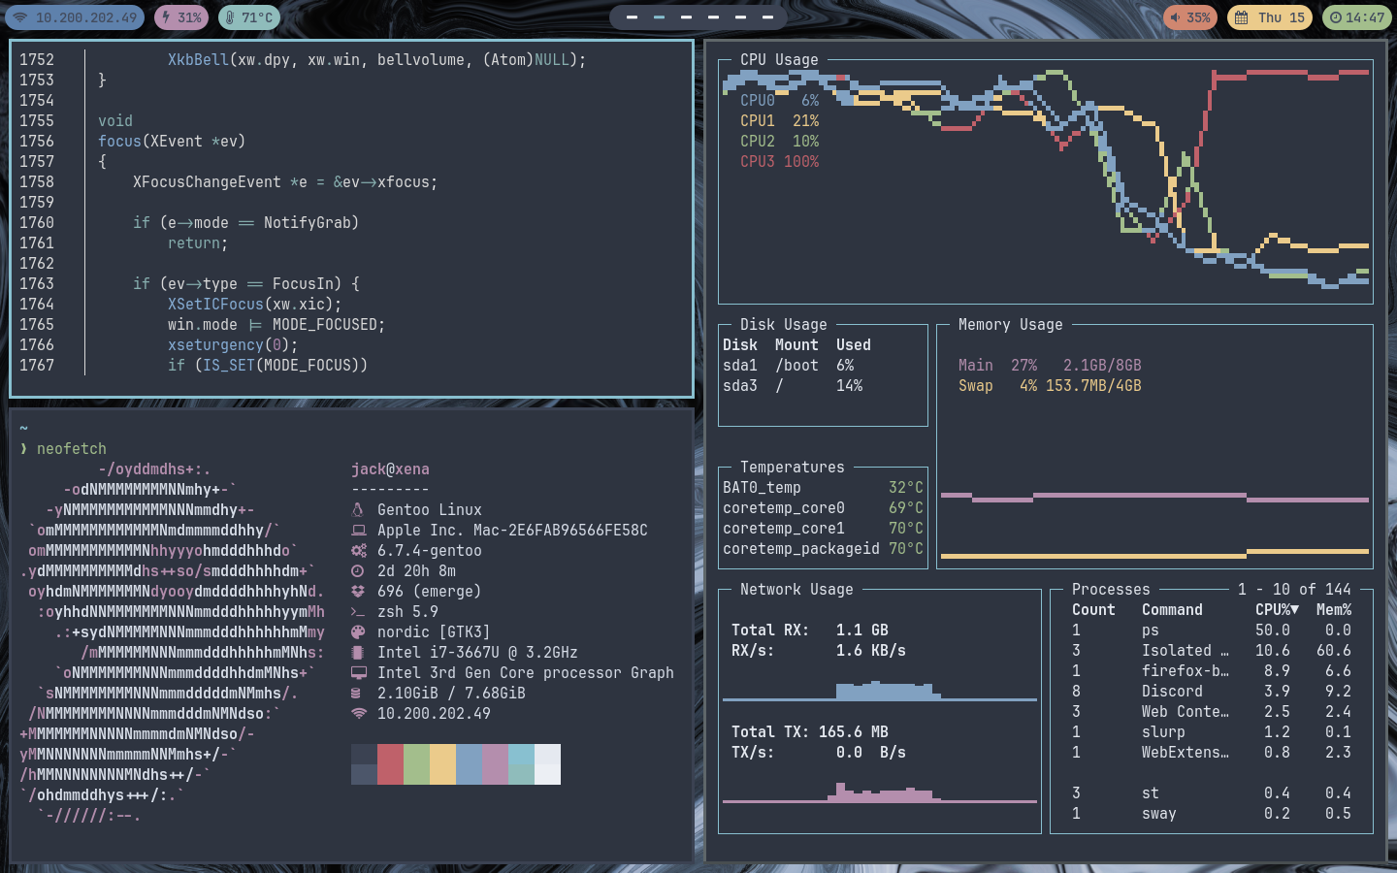The height and width of the screenshot is (873, 1397).
Task: Select the st process row
Action: point(1212,792)
